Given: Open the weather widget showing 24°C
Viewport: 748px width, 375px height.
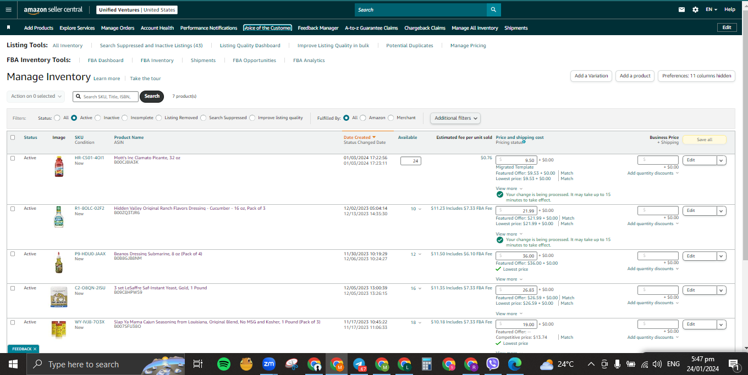Looking at the screenshot, I should coord(557,364).
